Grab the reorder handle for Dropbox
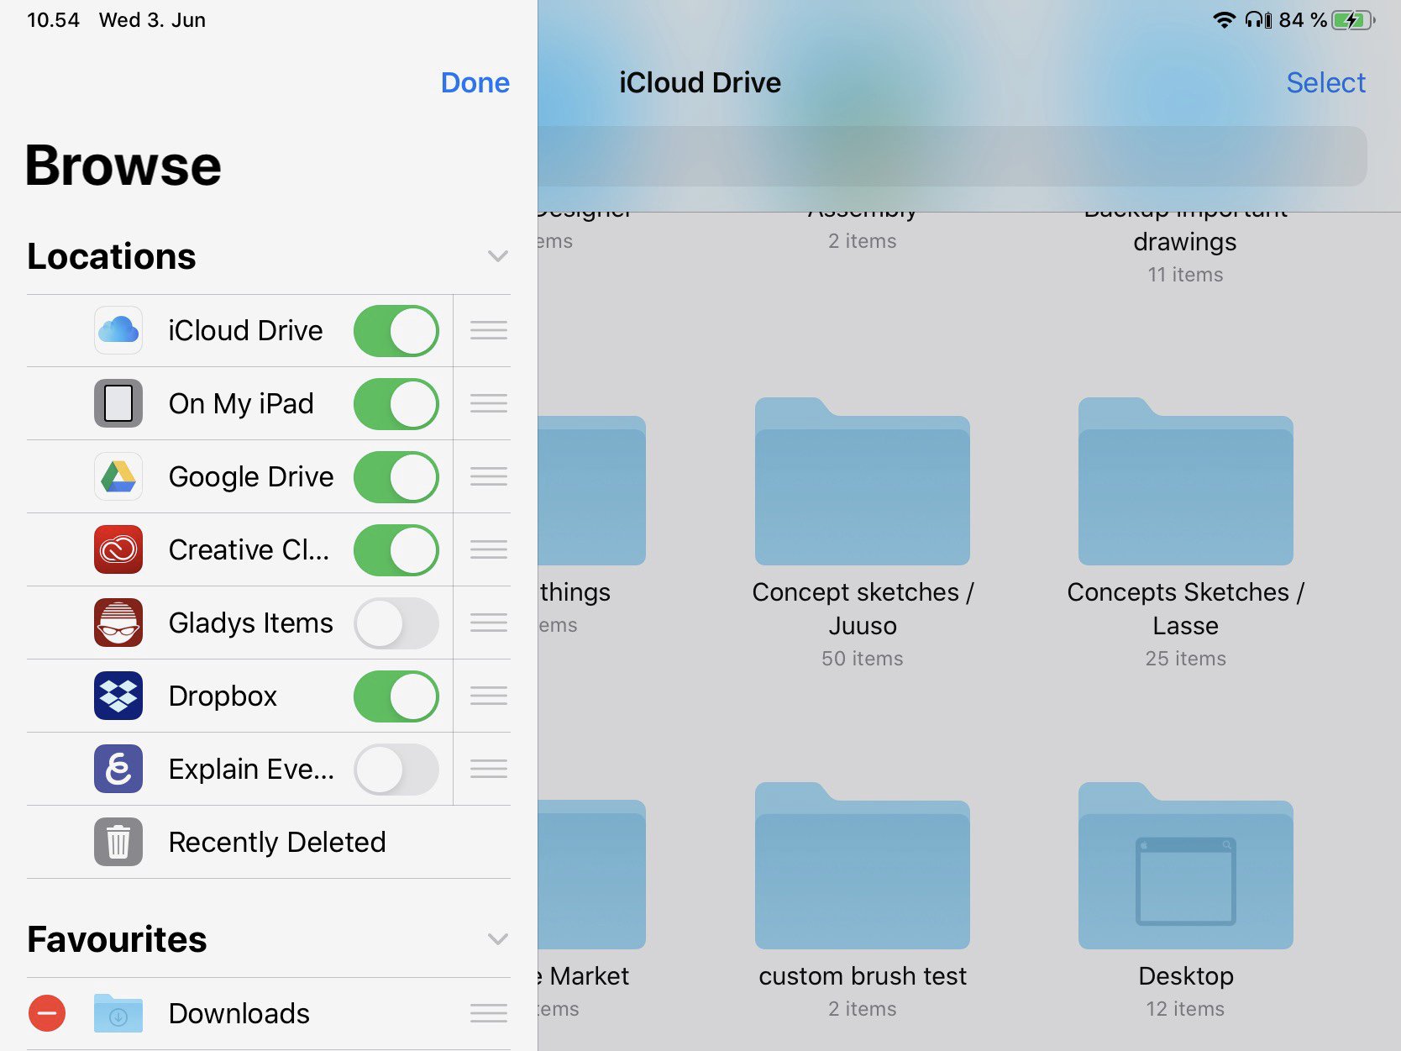1401x1051 pixels. (x=489, y=696)
